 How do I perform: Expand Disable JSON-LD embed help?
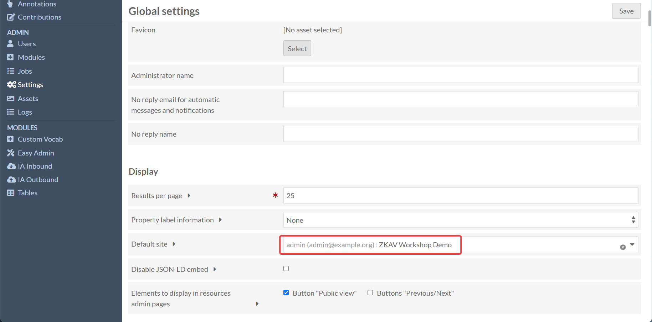click(215, 269)
